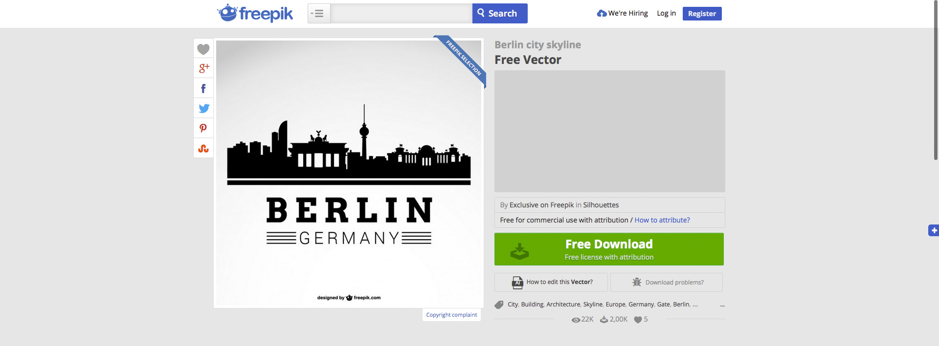Click the green Free Download button
Viewport: 939px width, 346px height.
609,249
